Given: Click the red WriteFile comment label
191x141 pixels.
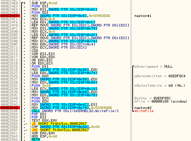Looking at the screenshot, I should 144,111.
